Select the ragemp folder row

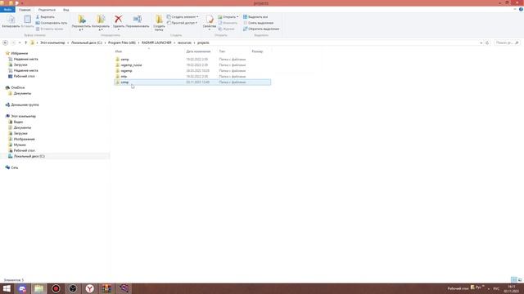[x=192, y=71]
